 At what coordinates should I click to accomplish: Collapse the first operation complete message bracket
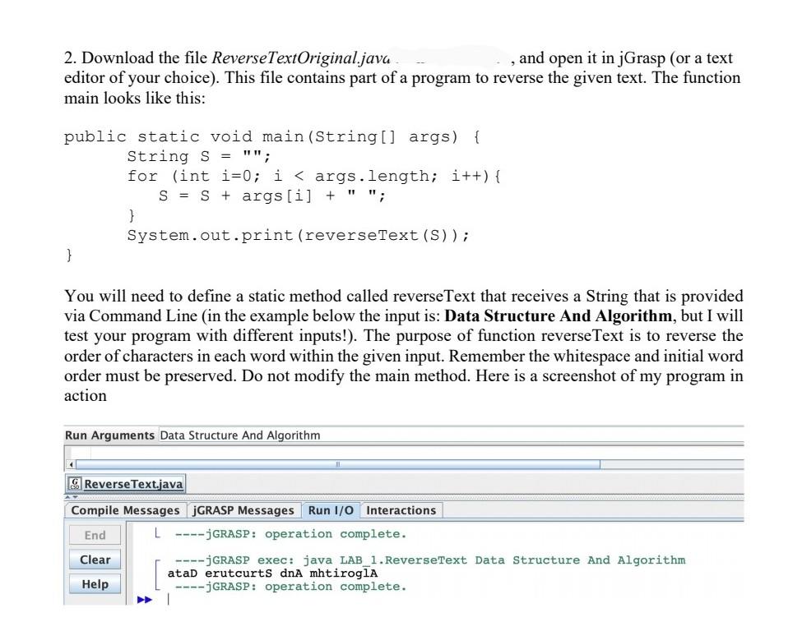pos(156,533)
